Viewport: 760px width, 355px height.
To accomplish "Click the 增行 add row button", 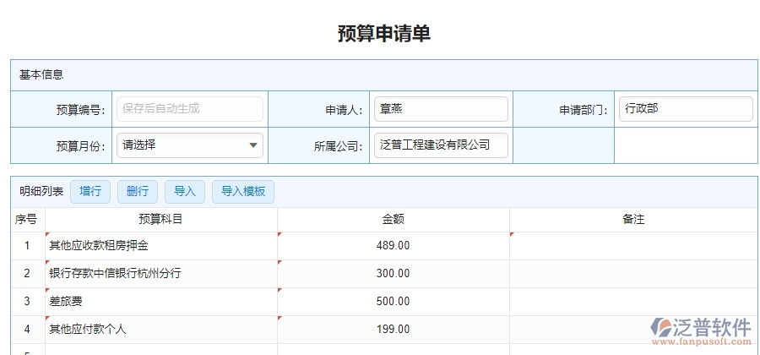I will pyautogui.click(x=90, y=192).
